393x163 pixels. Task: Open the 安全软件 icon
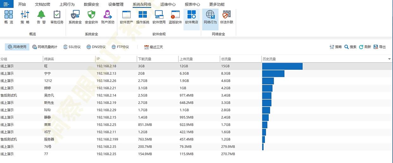coord(91,17)
